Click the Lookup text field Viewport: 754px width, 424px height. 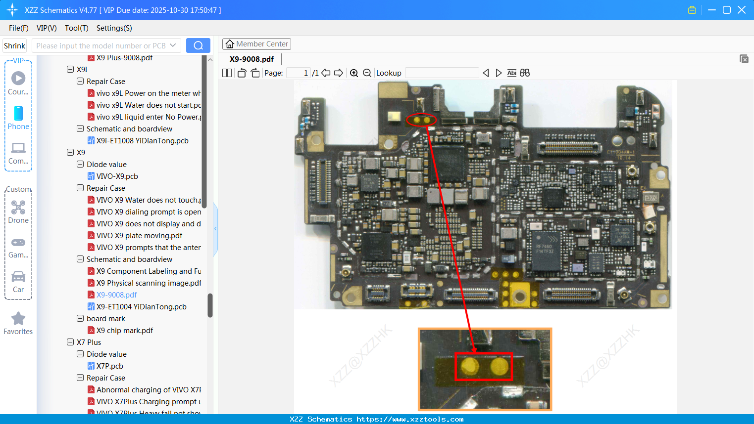point(442,73)
